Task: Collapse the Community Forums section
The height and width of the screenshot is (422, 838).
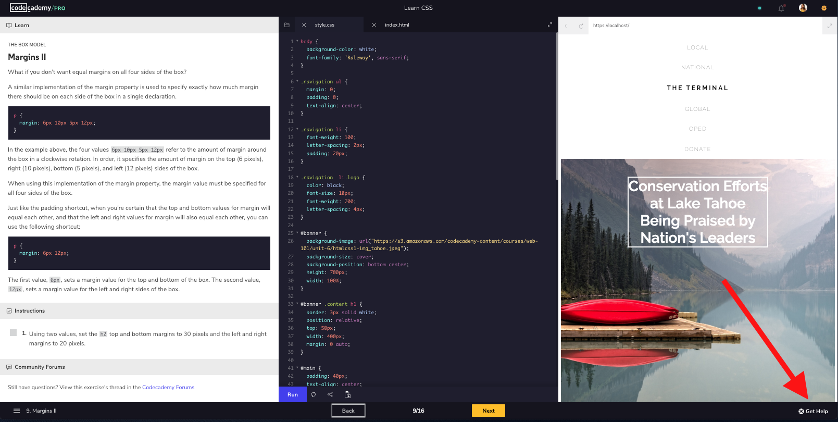Action: point(40,367)
